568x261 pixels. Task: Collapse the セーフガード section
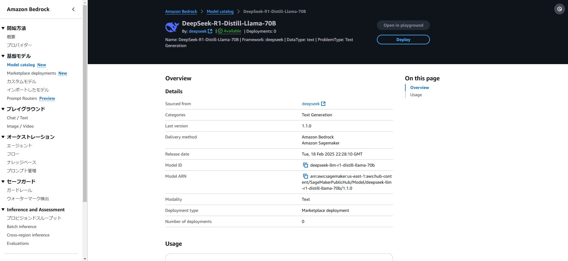click(x=3, y=182)
